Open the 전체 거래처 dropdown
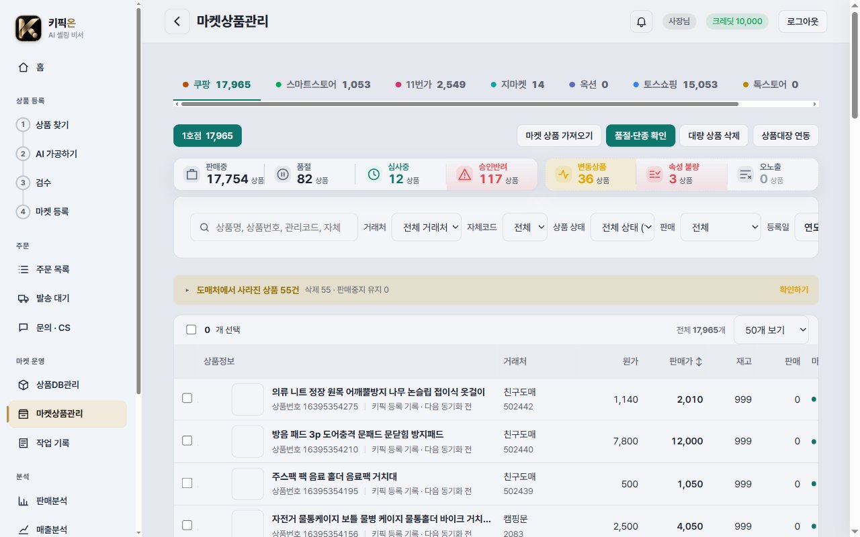Image resolution: width=860 pixels, height=537 pixels. pos(426,227)
